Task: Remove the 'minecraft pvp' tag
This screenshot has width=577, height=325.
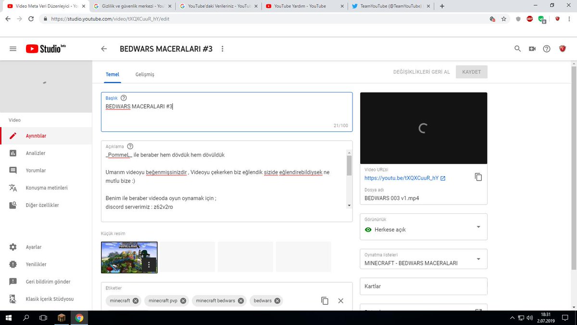Action: [183, 300]
